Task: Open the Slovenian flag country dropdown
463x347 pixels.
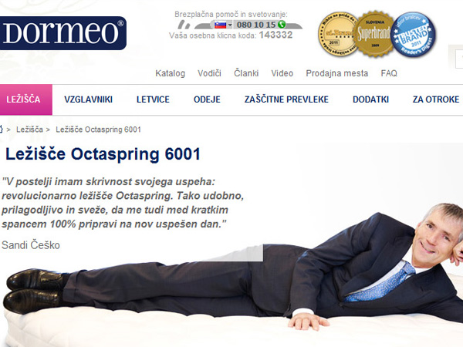Action: [223, 25]
